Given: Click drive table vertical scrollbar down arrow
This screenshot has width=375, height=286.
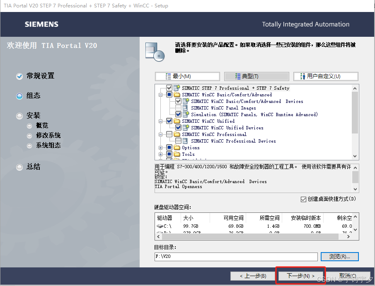Looking at the screenshot, I should [x=356, y=230].
